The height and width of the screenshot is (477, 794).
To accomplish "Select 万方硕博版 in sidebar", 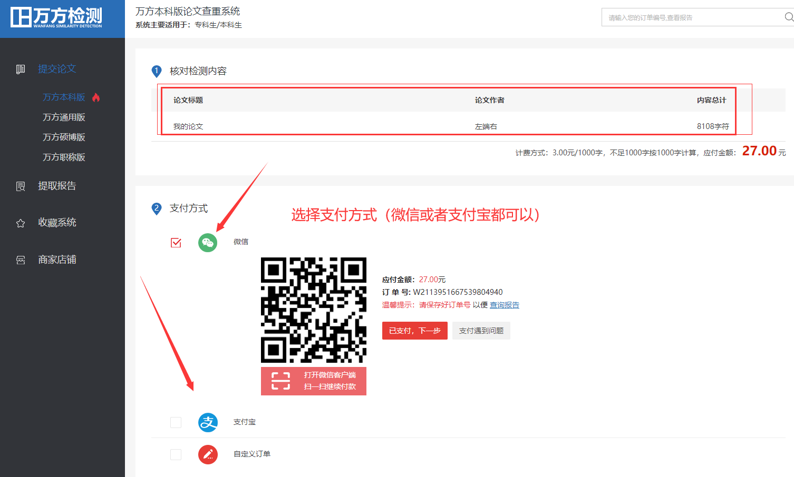I will pyautogui.click(x=64, y=137).
